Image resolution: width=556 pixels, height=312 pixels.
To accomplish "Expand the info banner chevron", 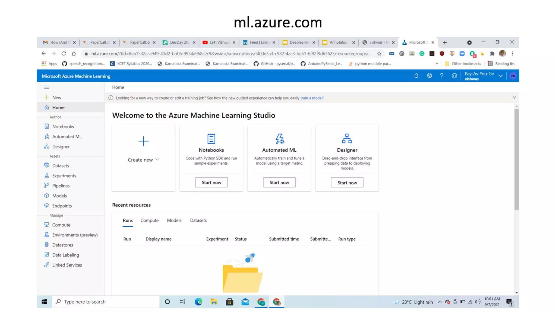I will coord(514,97).
